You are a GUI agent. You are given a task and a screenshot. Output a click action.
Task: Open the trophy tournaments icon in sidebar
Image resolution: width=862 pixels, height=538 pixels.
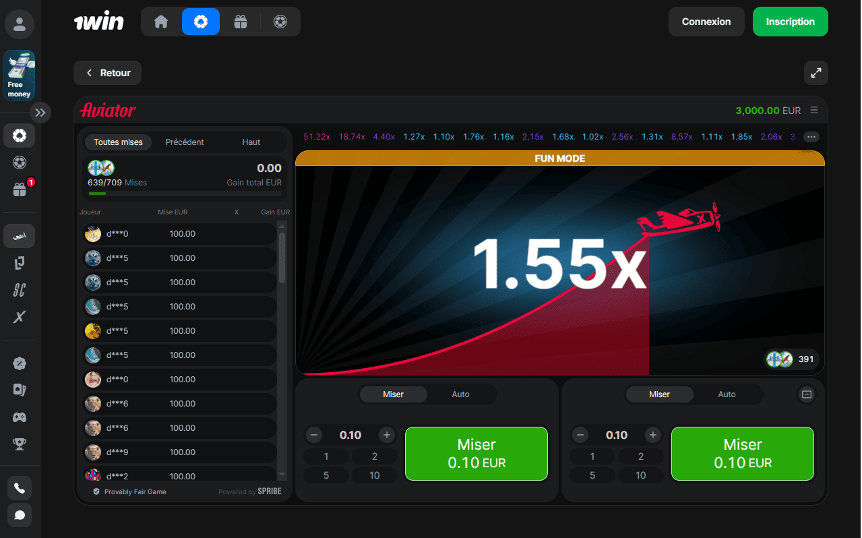point(20,444)
